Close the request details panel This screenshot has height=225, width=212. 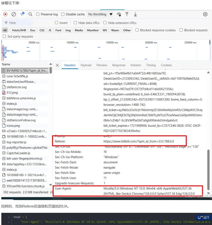(57, 65)
